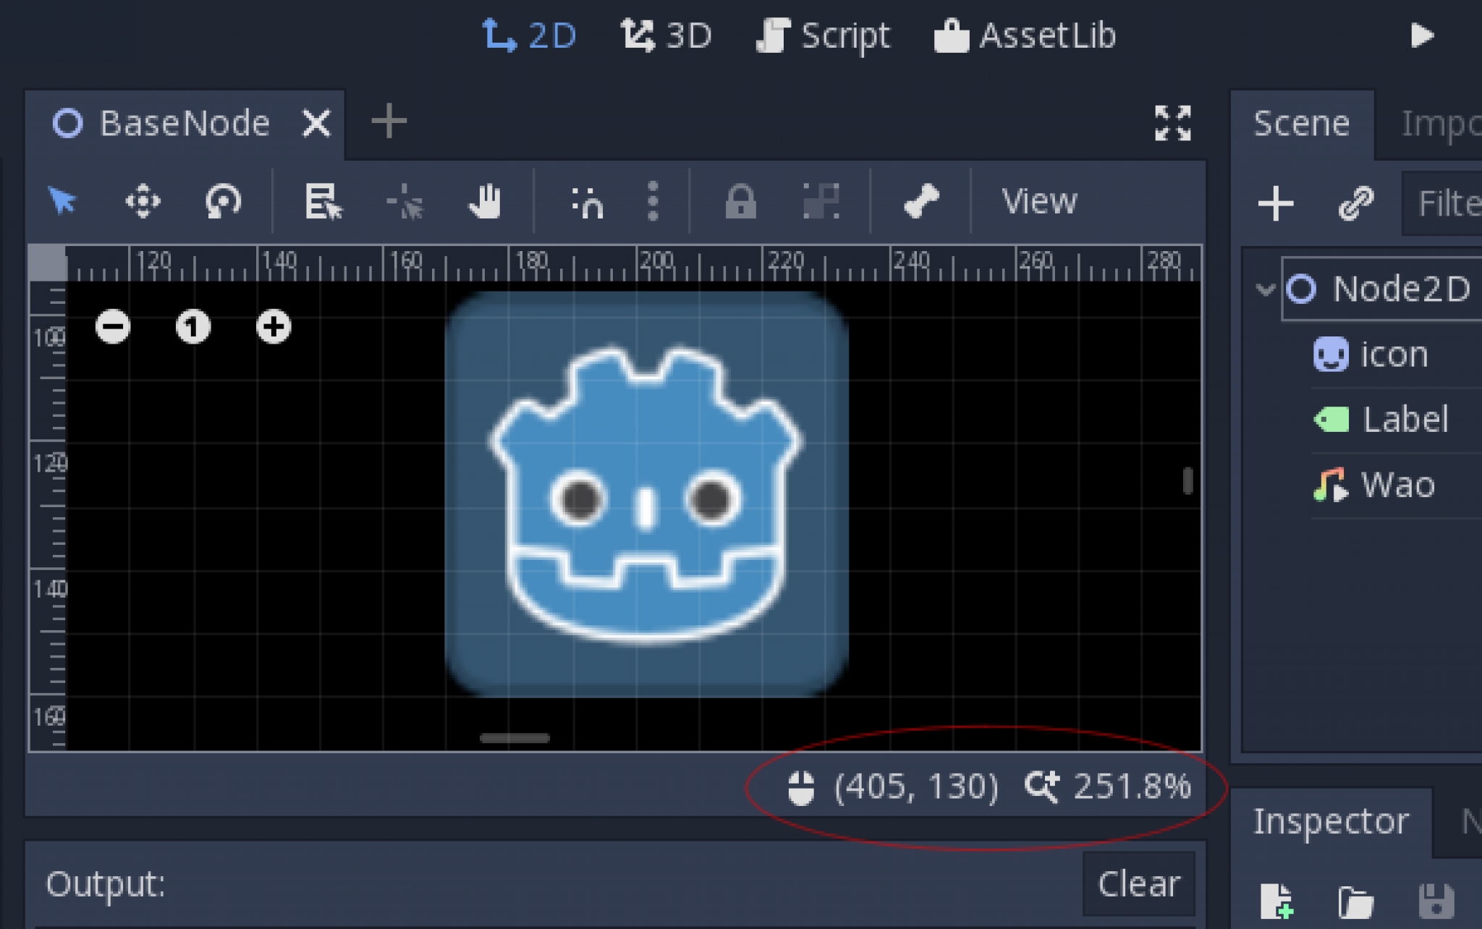Switch to the 2D workspace

coord(529,35)
